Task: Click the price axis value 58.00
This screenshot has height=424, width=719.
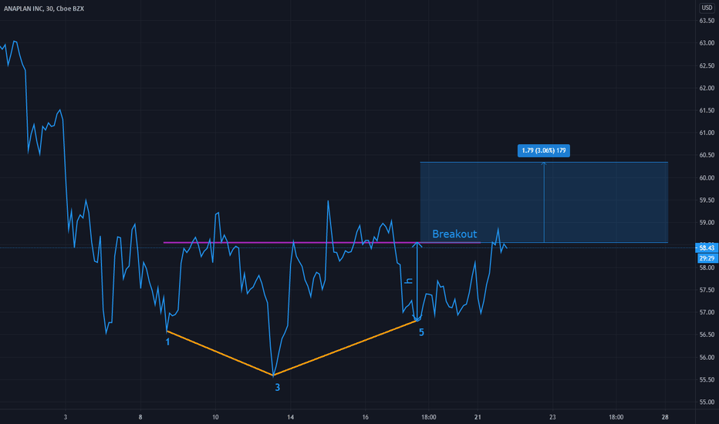Action: (707, 268)
